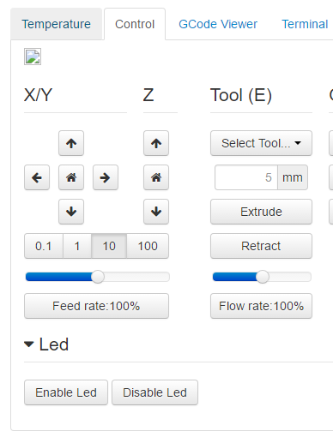
Task: Open the GCode Viewer tab
Action: pyautogui.click(x=218, y=24)
